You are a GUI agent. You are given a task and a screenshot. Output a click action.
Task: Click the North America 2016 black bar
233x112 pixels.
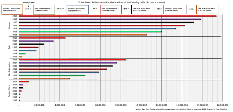coord(66,66)
